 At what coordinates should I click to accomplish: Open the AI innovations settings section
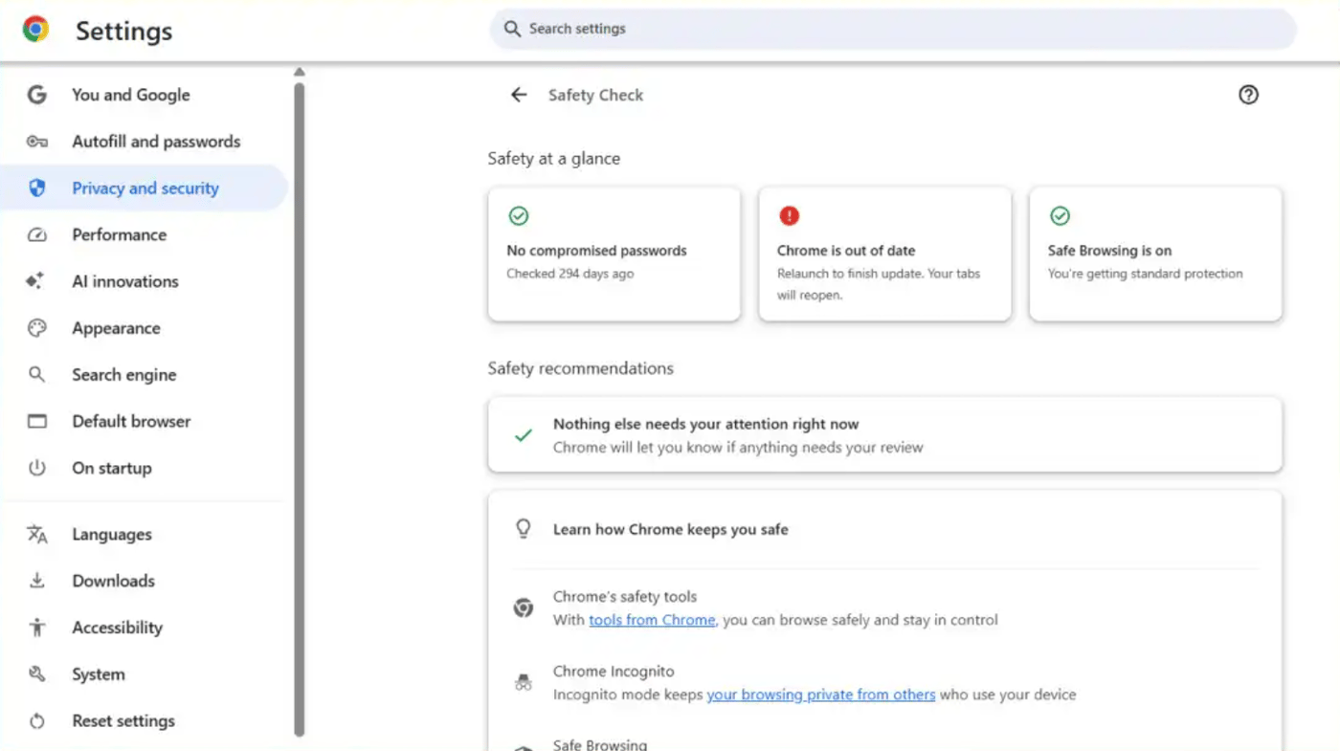pos(124,281)
